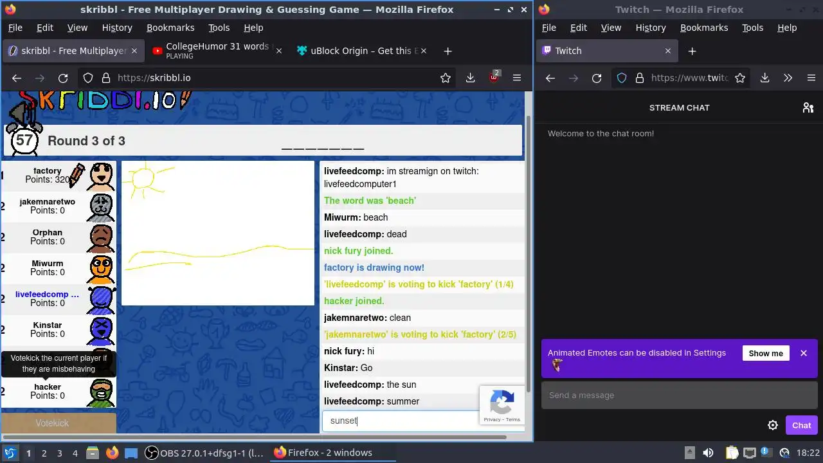823x463 pixels.
Task: Click the drawing canvas with the sun
Action: [218, 233]
